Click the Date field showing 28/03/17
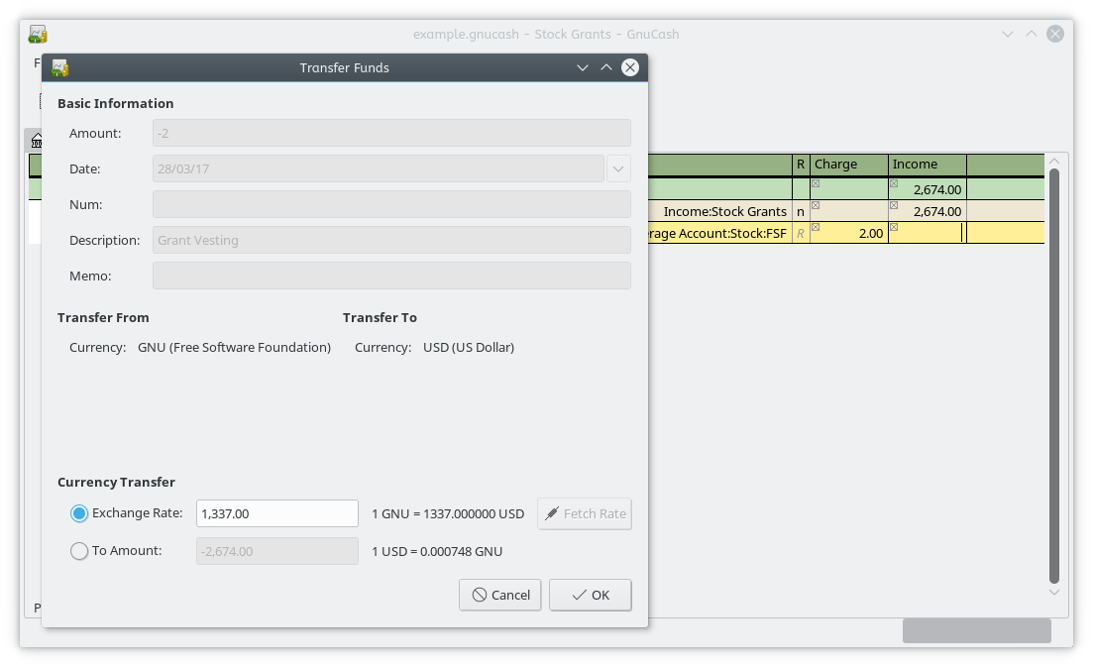Image resolution: width=1093 pixels, height=667 pixels. [379, 168]
